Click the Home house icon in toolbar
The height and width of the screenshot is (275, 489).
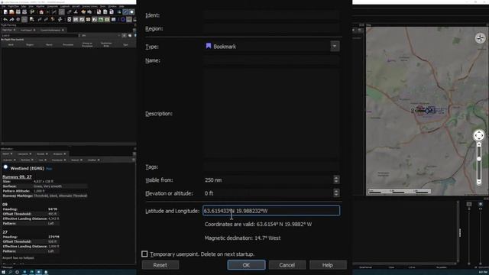(41, 12)
